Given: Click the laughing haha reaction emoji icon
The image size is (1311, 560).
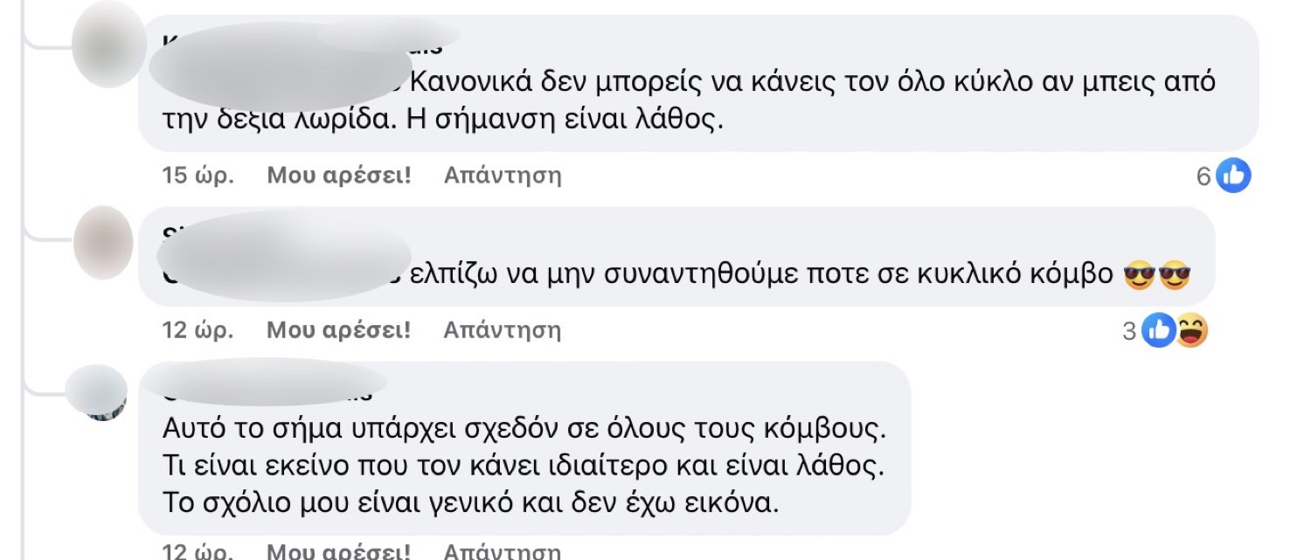Looking at the screenshot, I should coord(1190,330).
